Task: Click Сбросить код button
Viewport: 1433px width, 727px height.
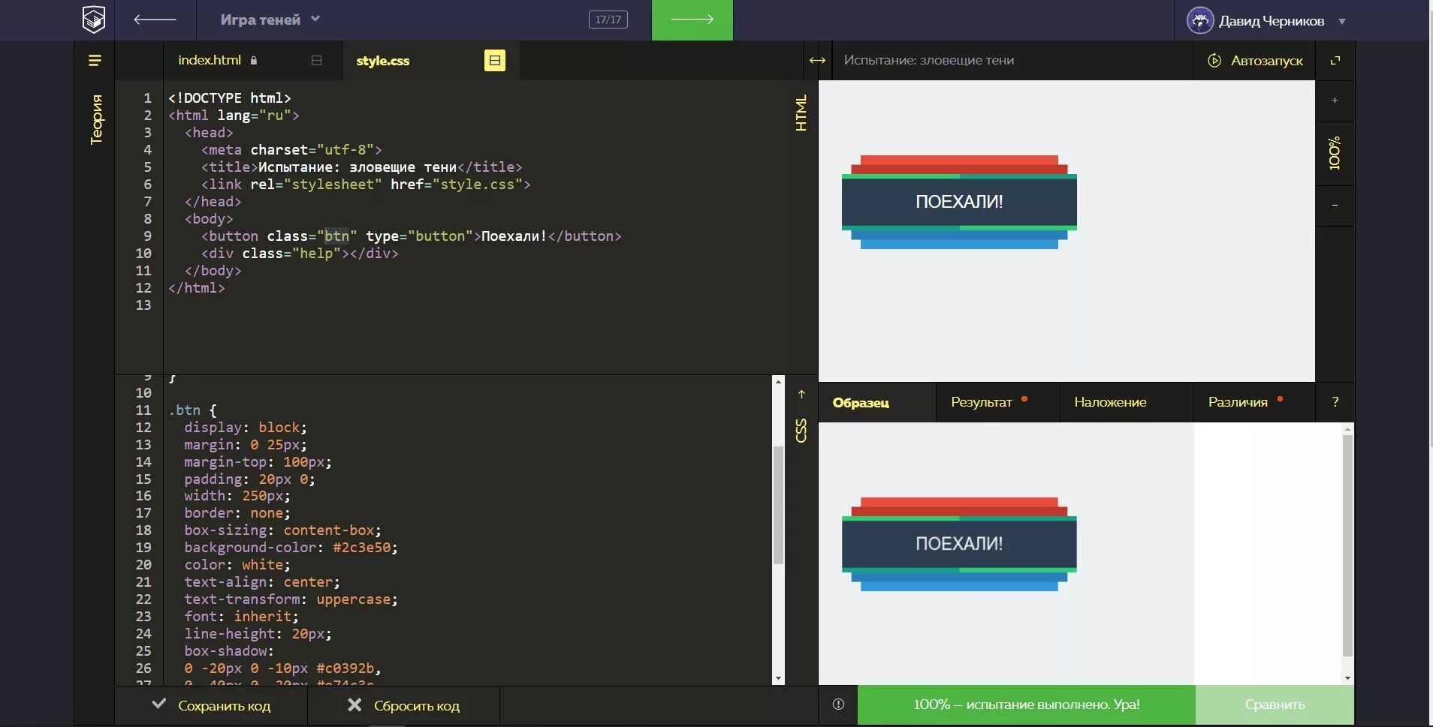Action: [403, 705]
